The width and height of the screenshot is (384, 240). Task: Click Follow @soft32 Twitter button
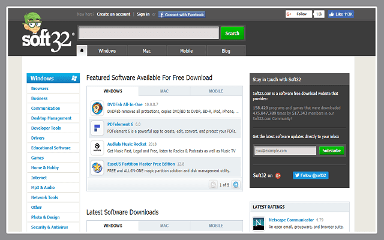click(x=311, y=175)
